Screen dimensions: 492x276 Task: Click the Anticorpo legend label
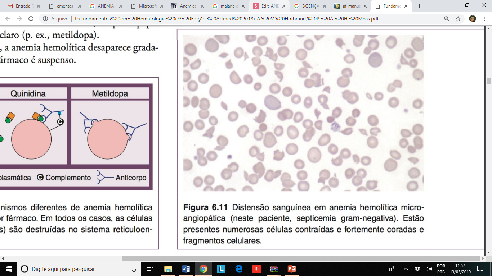[x=131, y=178]
